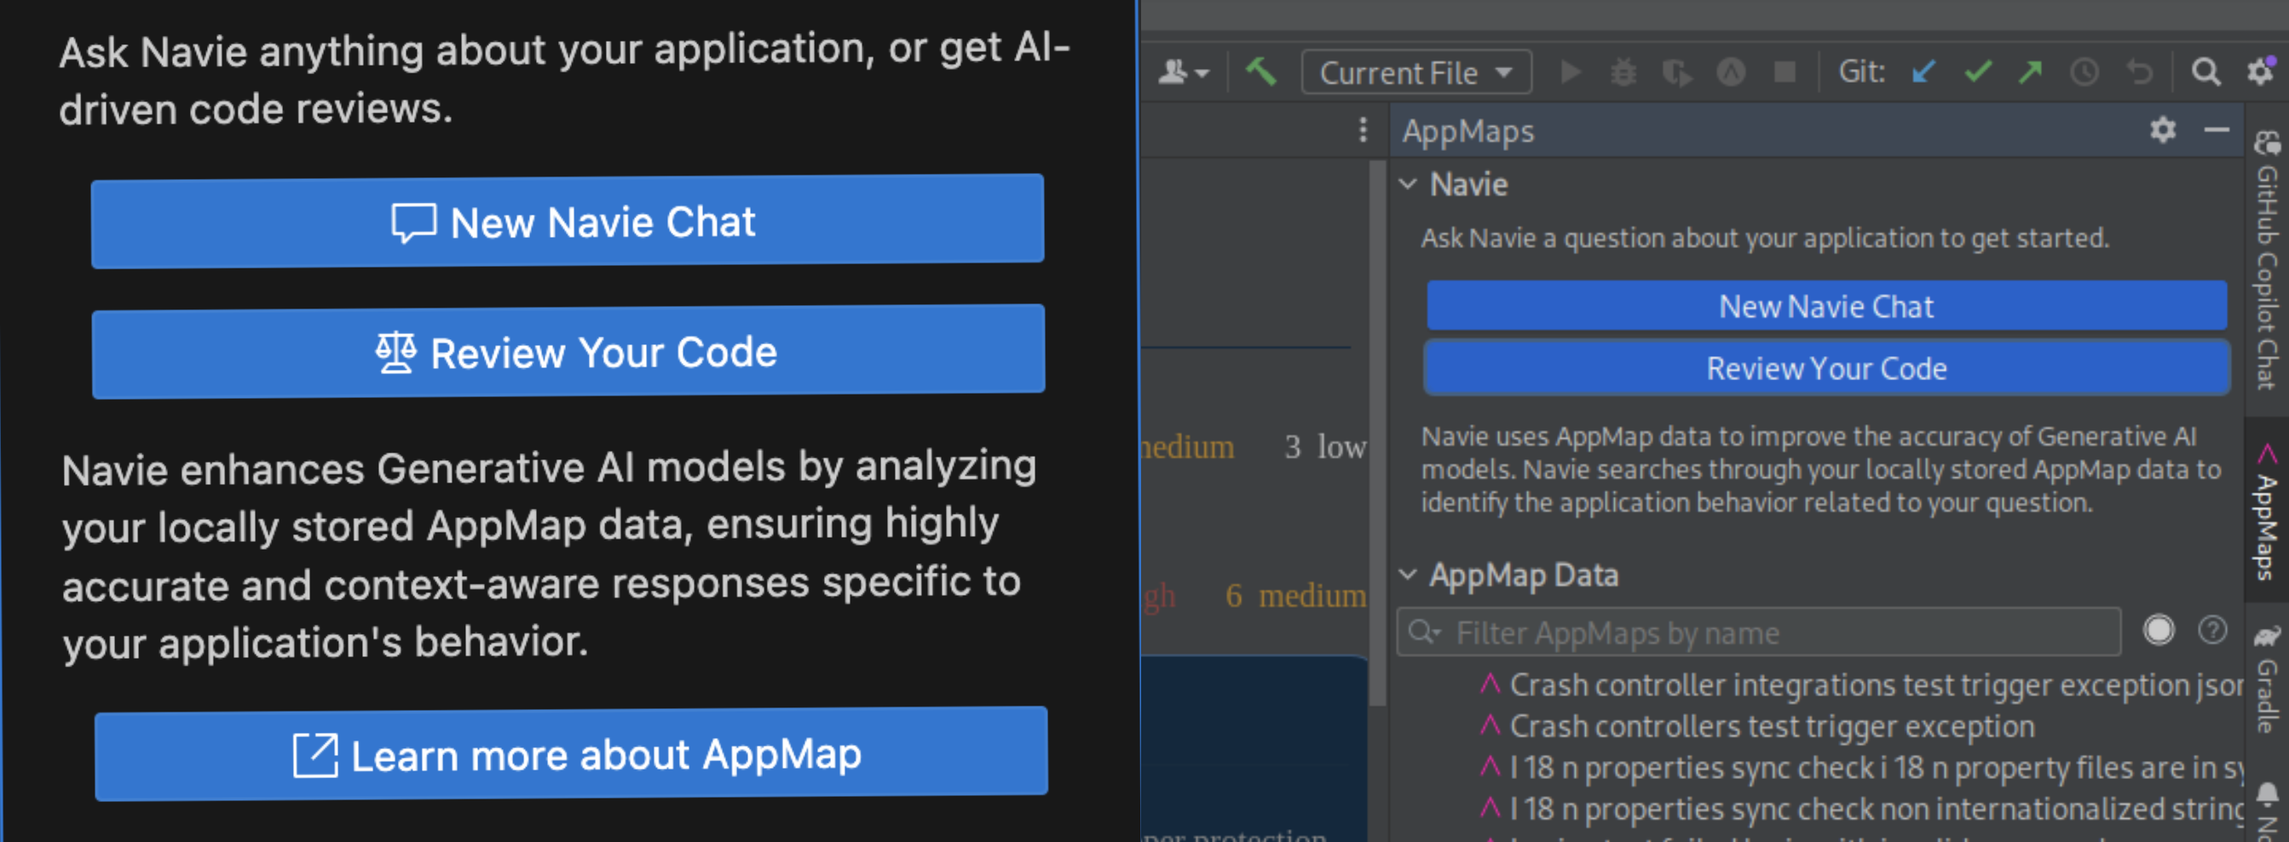
Task: Click the '3 low' severity count
Action: (1325, 447)
